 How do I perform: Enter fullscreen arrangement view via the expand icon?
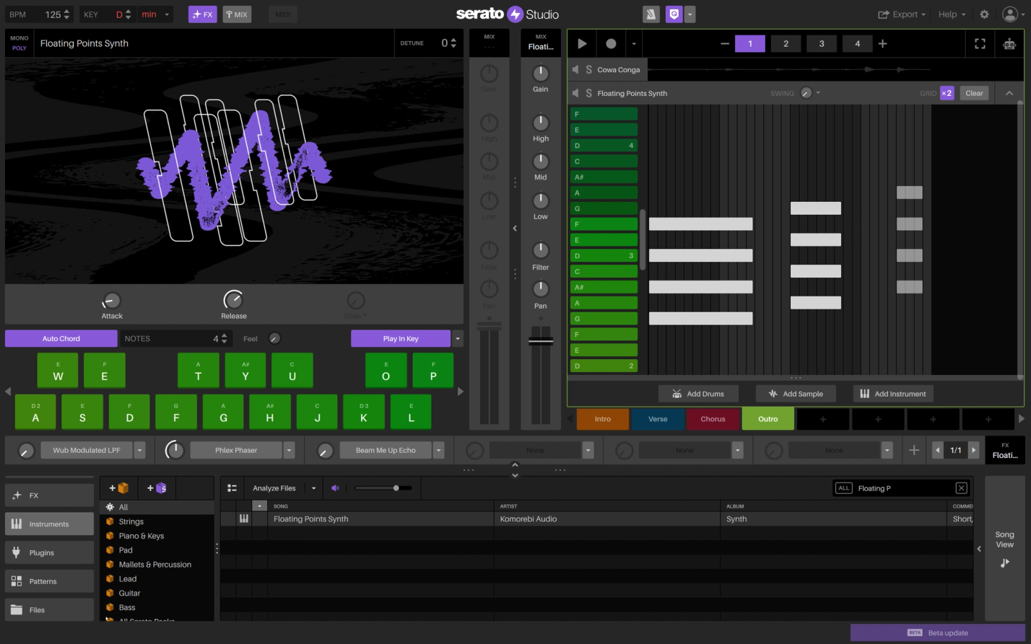(980, 43)
